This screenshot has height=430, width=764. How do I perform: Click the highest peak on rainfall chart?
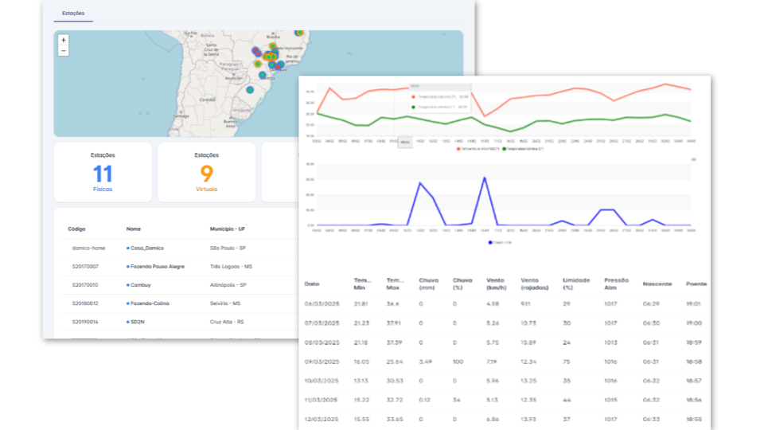click(484, 178)
